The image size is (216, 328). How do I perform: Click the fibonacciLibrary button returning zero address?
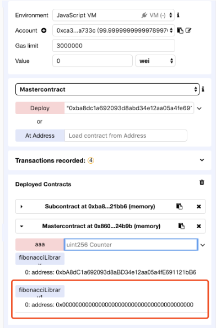pos(40,291)
